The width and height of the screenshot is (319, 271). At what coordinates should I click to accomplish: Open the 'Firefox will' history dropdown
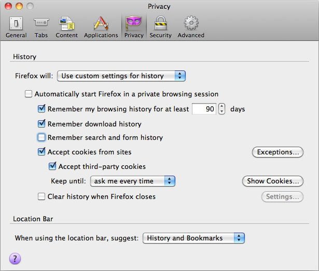(x=121, y=76)
